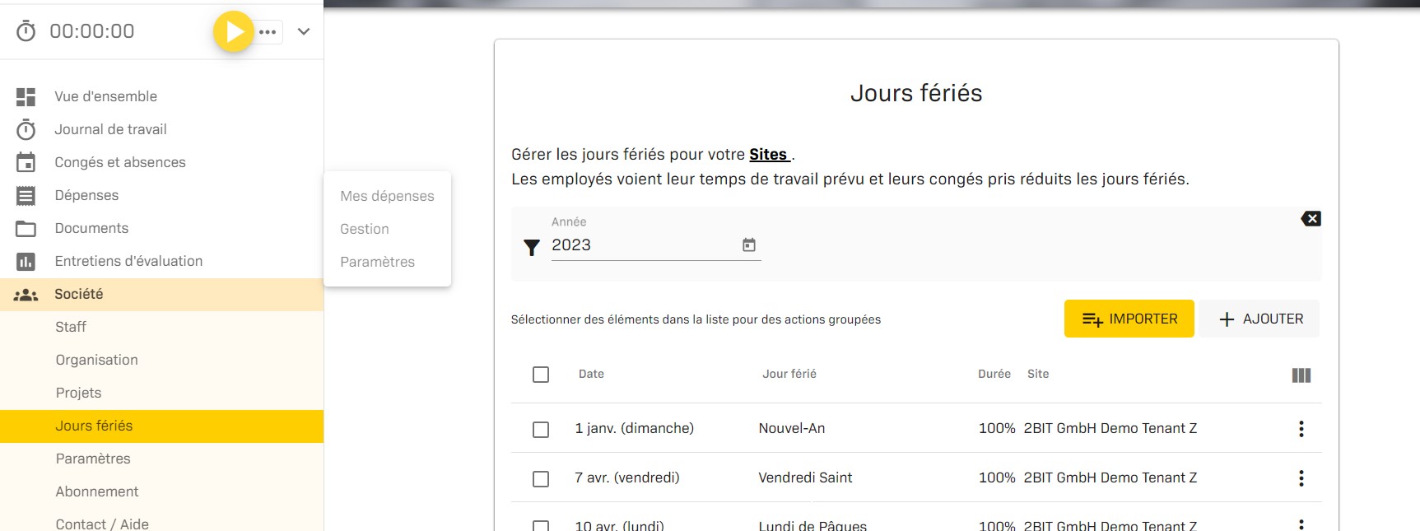
Task: Open the Dépenses submenu
Action: (x=86, y=195)
